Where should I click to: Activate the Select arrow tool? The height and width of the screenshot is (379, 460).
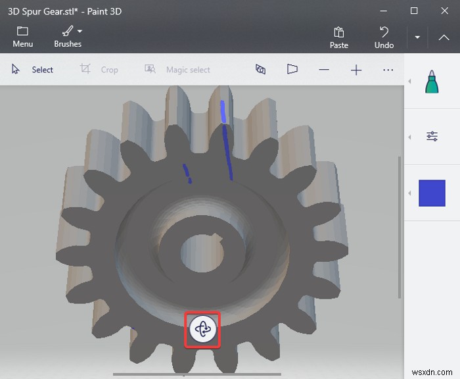15,69
